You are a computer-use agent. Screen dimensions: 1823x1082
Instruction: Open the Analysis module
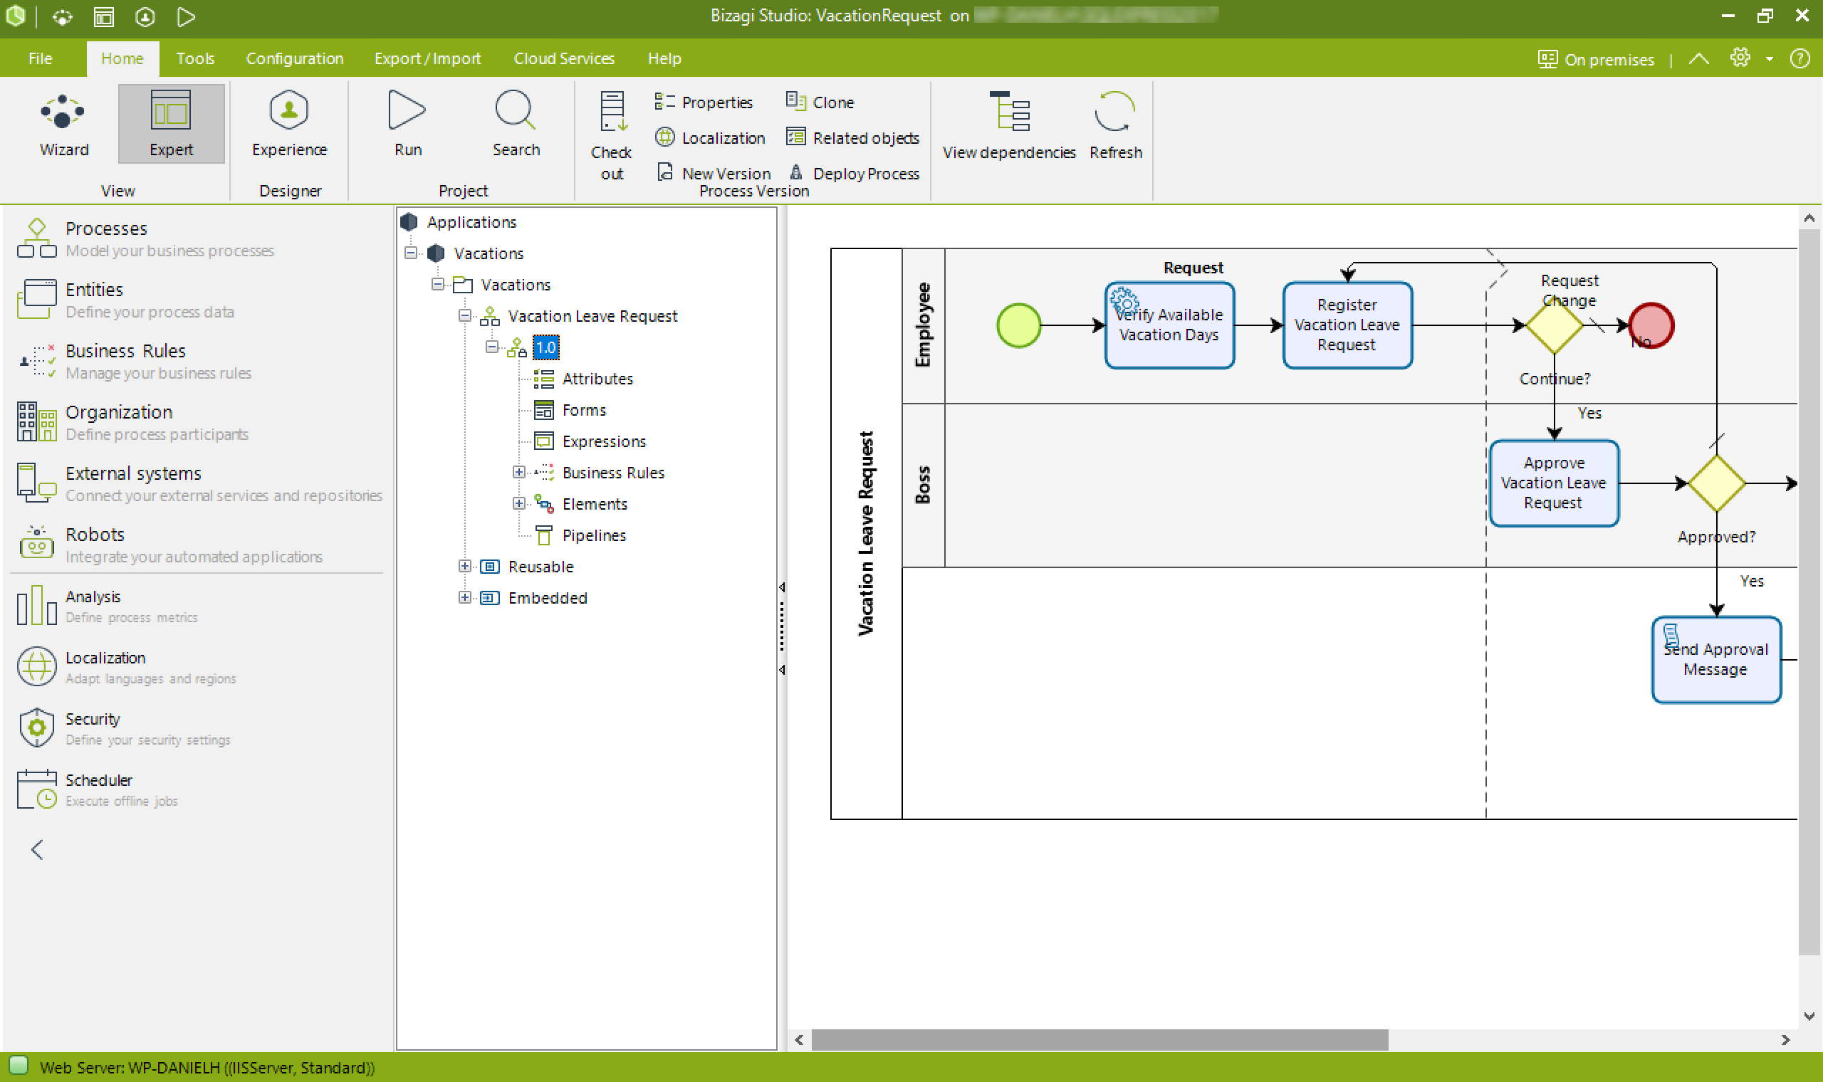click(x=108, y=606)
